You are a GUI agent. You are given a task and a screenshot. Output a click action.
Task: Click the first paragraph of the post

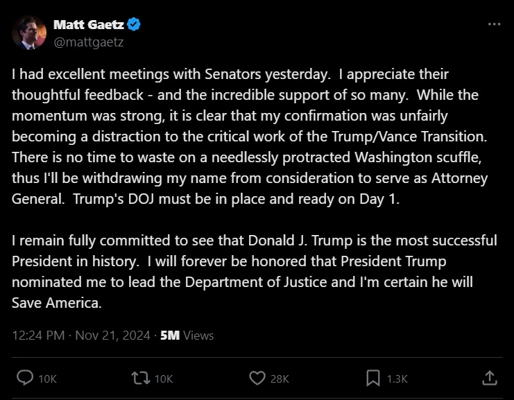pyautogui.click(x=250, y=137)
